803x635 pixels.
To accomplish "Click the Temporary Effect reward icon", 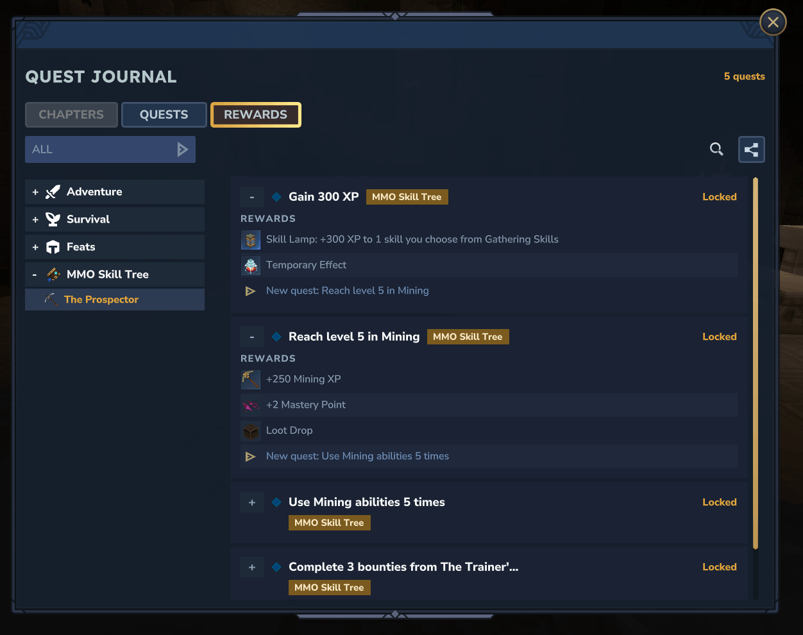I will pyautogui.click(x=251, y=265).
